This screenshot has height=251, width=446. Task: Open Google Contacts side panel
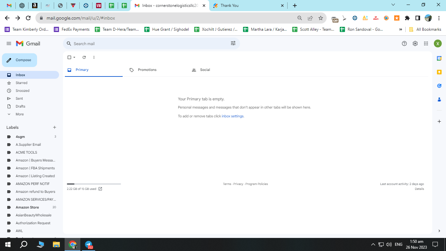point(439,99)
